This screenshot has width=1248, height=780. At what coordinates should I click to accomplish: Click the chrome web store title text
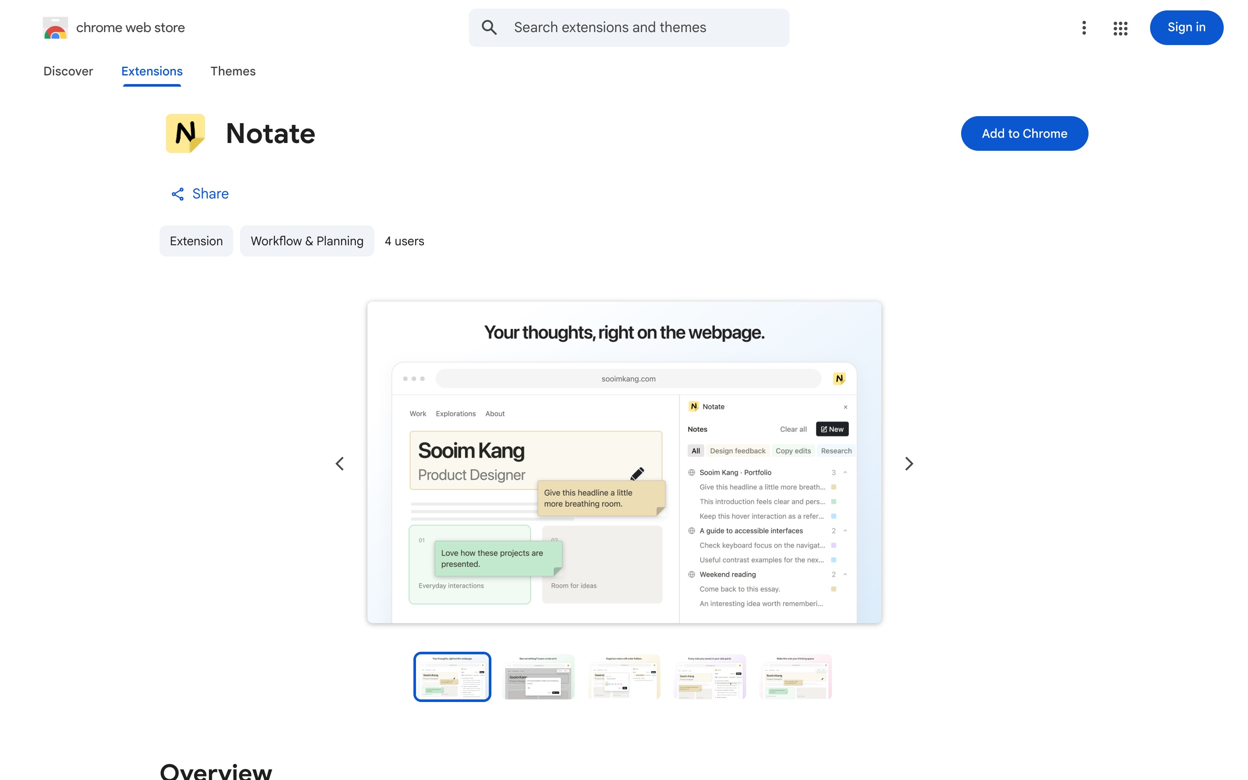tap(130, 28)
